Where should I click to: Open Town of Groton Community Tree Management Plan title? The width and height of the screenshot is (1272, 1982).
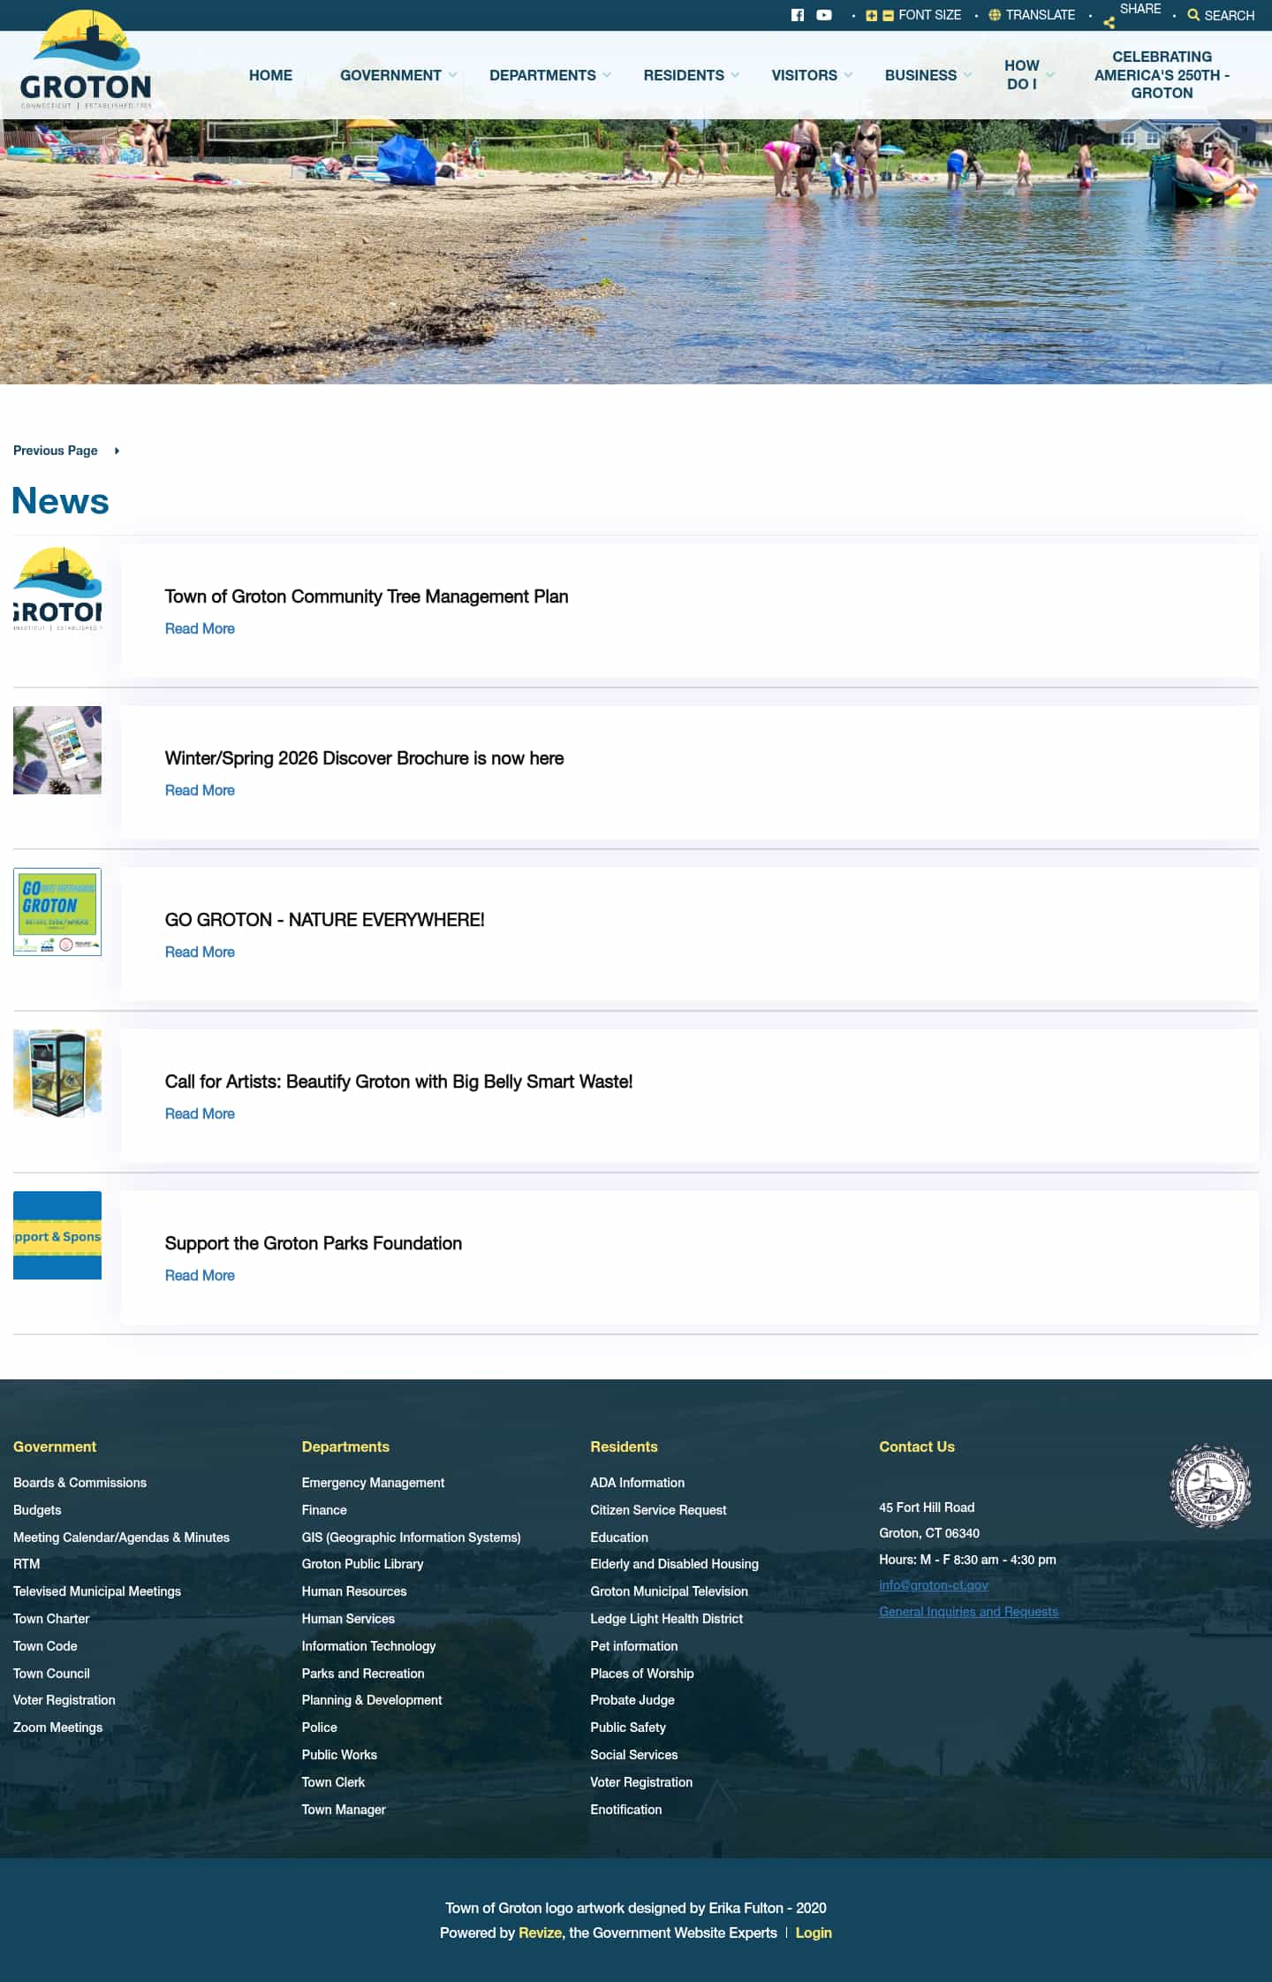tap(367, 596)
